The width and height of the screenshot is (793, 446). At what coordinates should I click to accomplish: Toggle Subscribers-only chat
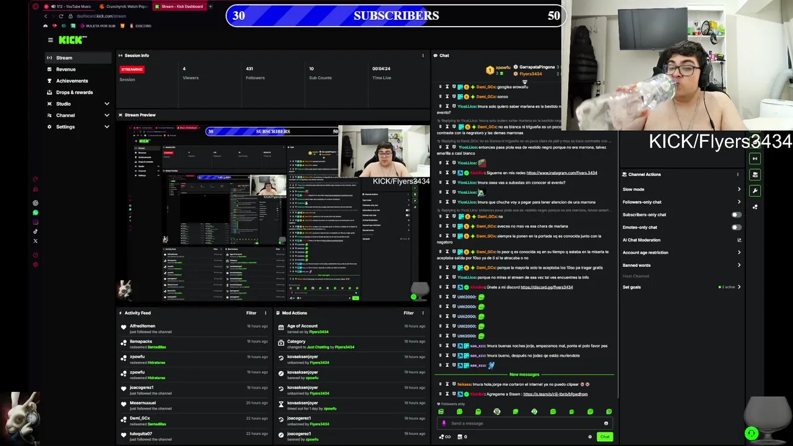pos(735,215)
